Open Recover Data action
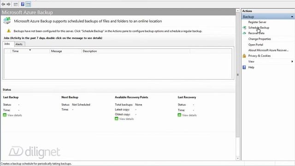This screenshot has height=166, width=295. (256, 33)
